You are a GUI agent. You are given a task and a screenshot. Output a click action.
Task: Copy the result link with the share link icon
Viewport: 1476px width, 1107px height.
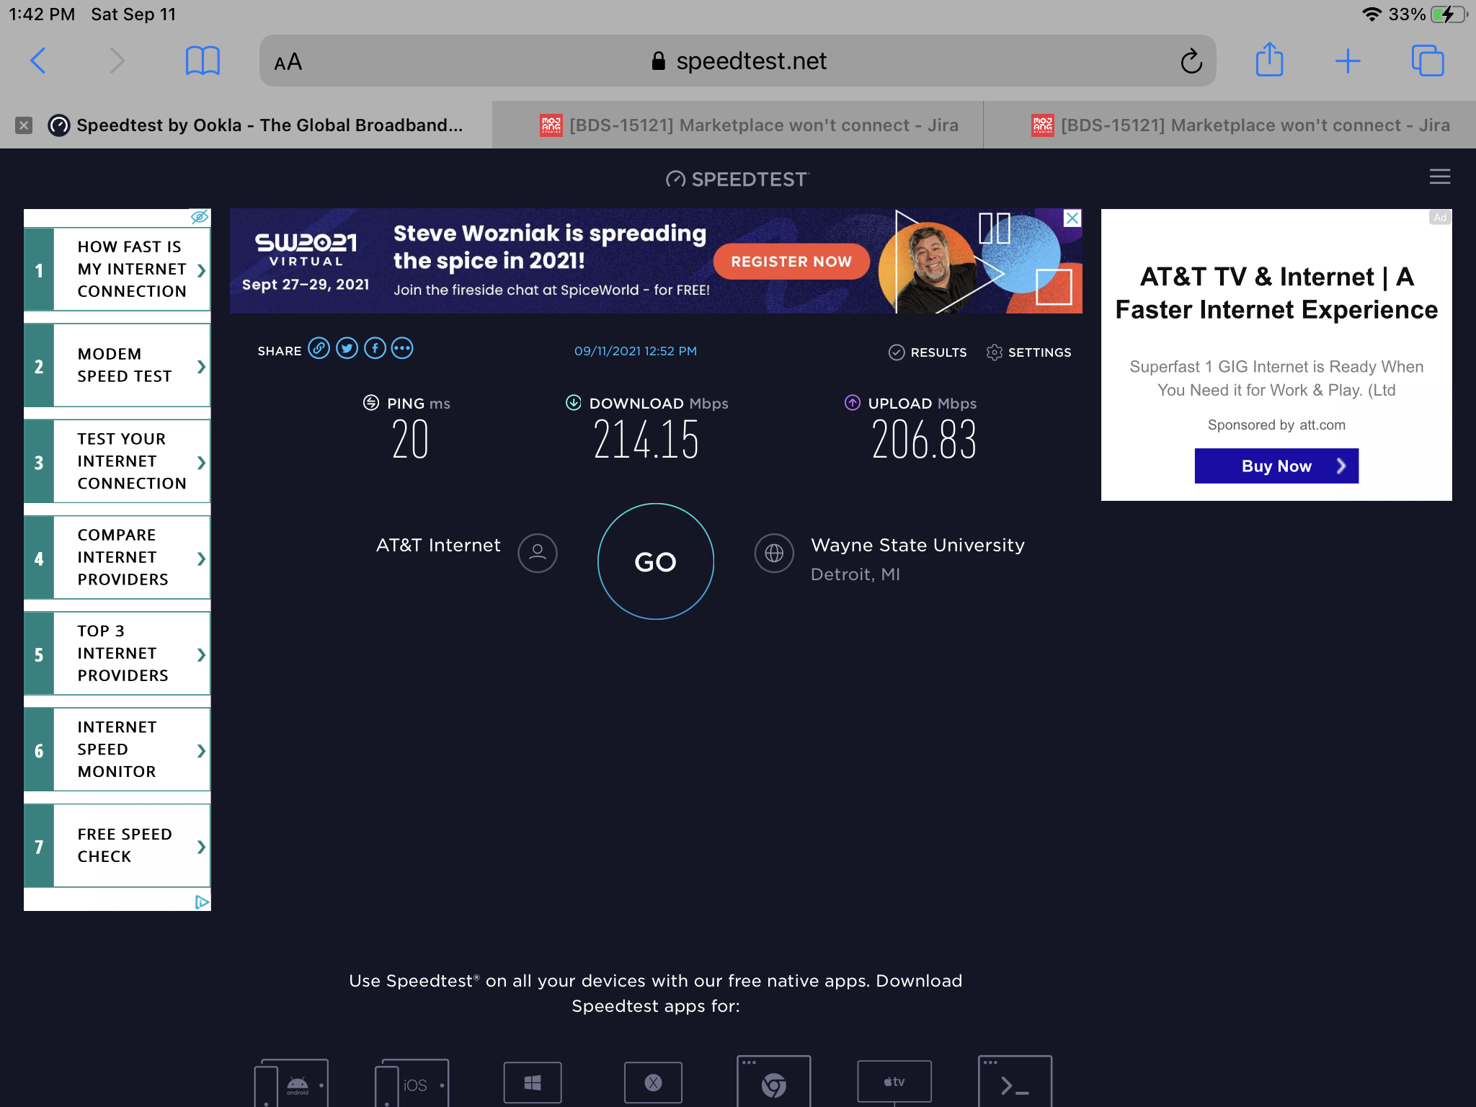pos(319,349)
